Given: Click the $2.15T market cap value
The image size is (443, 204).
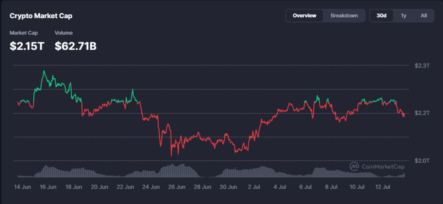Looking at the screenshot, I should (x=27, y=46).
